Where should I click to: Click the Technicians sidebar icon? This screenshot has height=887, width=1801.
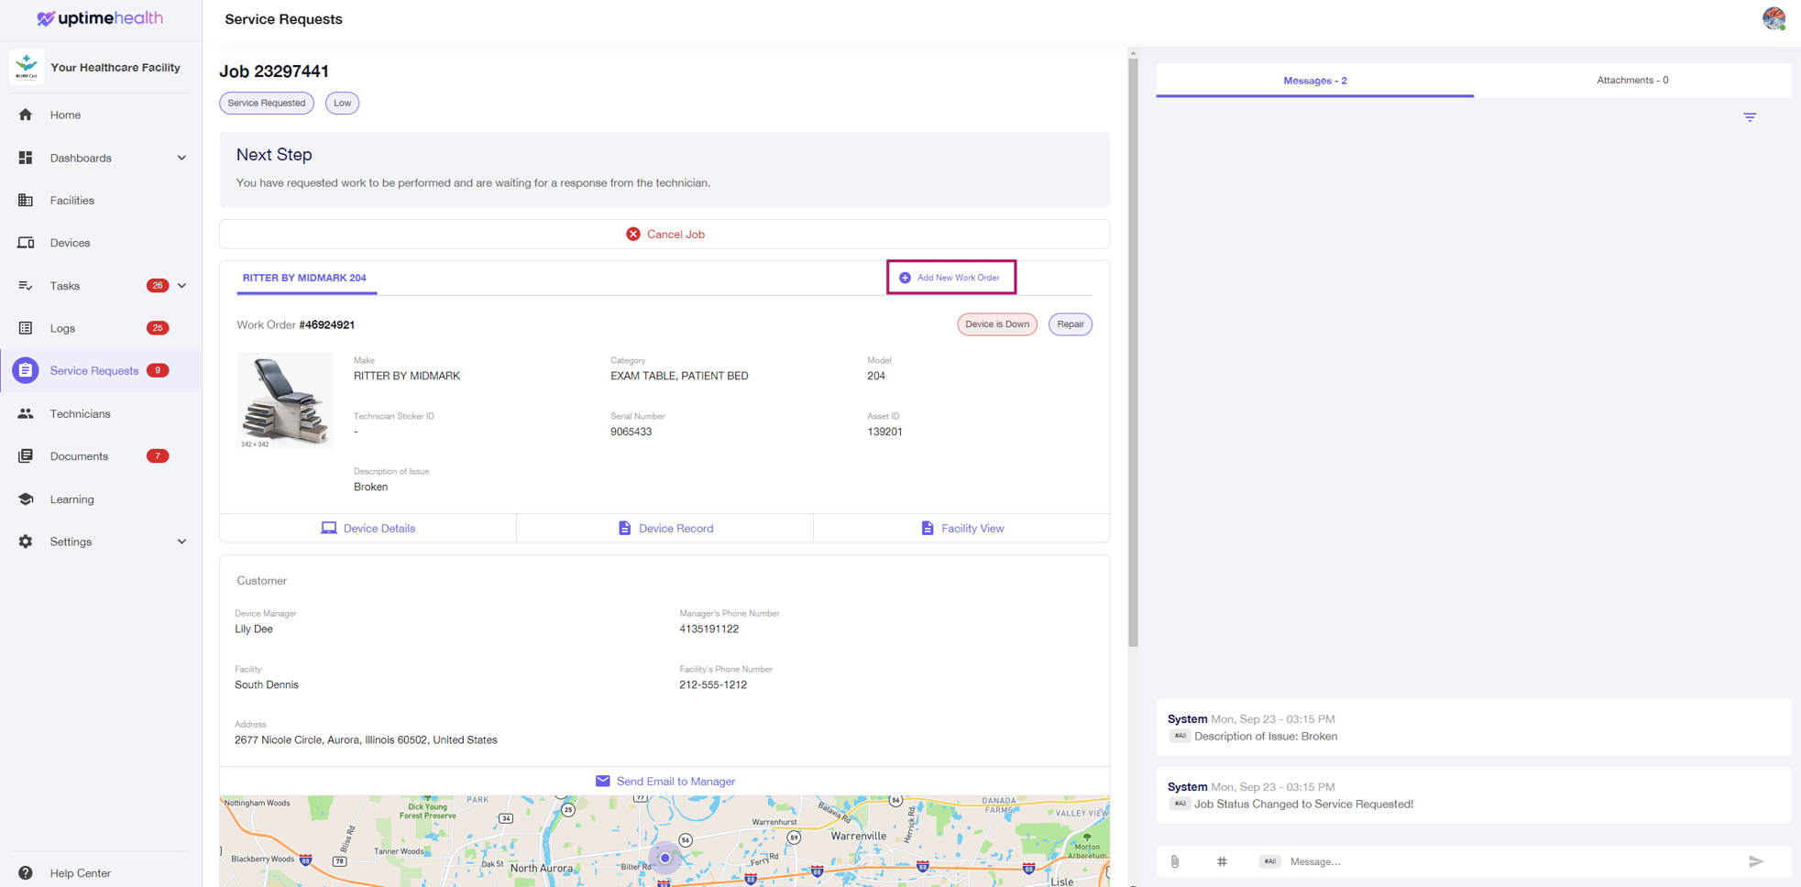(26, 413)
